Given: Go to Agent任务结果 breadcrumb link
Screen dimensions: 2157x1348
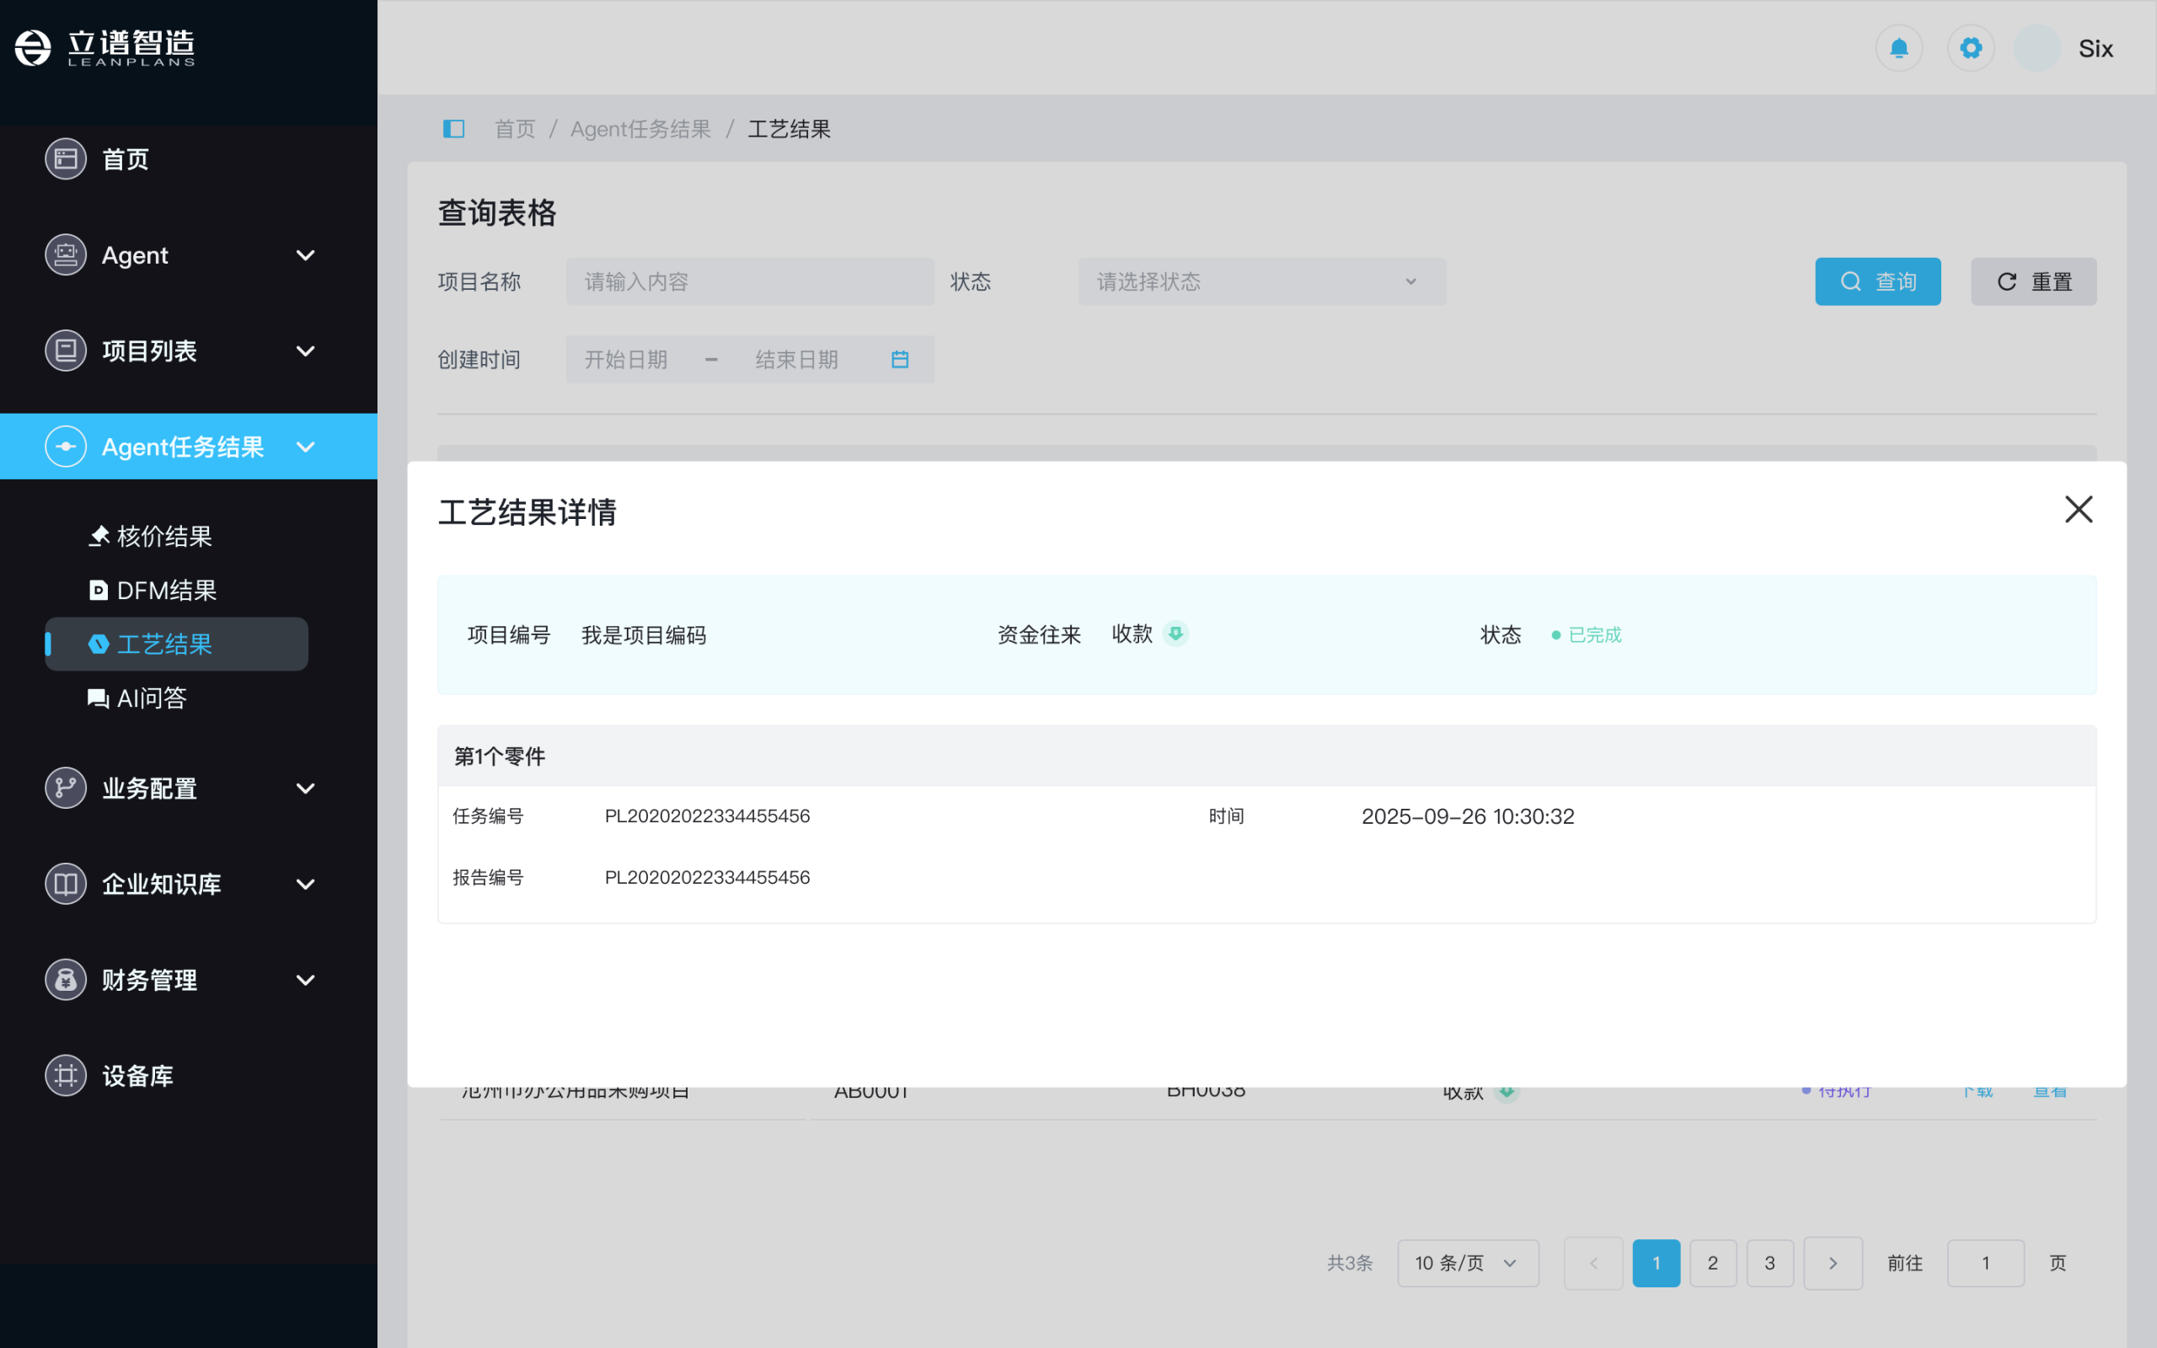Looking at the screenshot, I should coord(640,128).
